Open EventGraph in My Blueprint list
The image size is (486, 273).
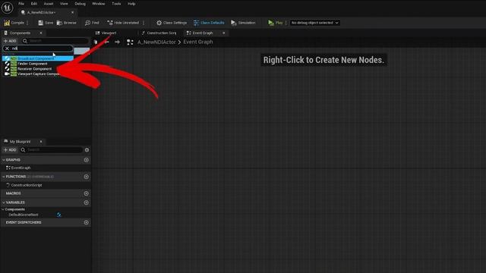(x=21, y=168)
